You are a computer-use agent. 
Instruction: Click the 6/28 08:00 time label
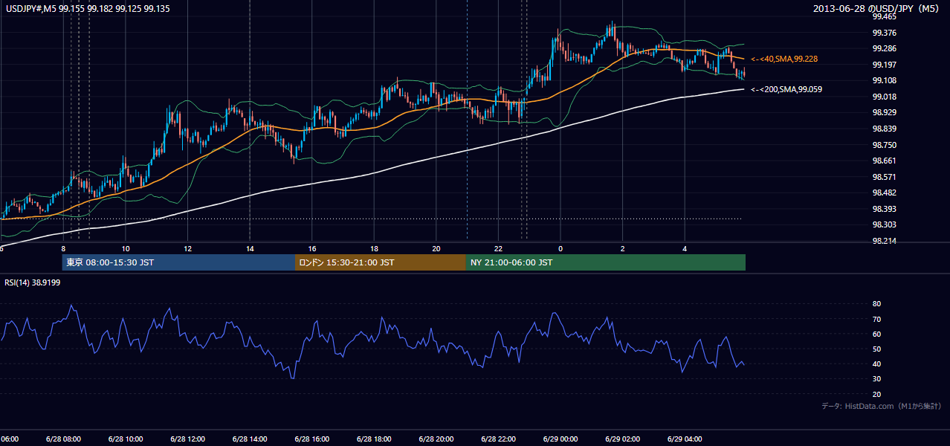click(x=63, y=439)
